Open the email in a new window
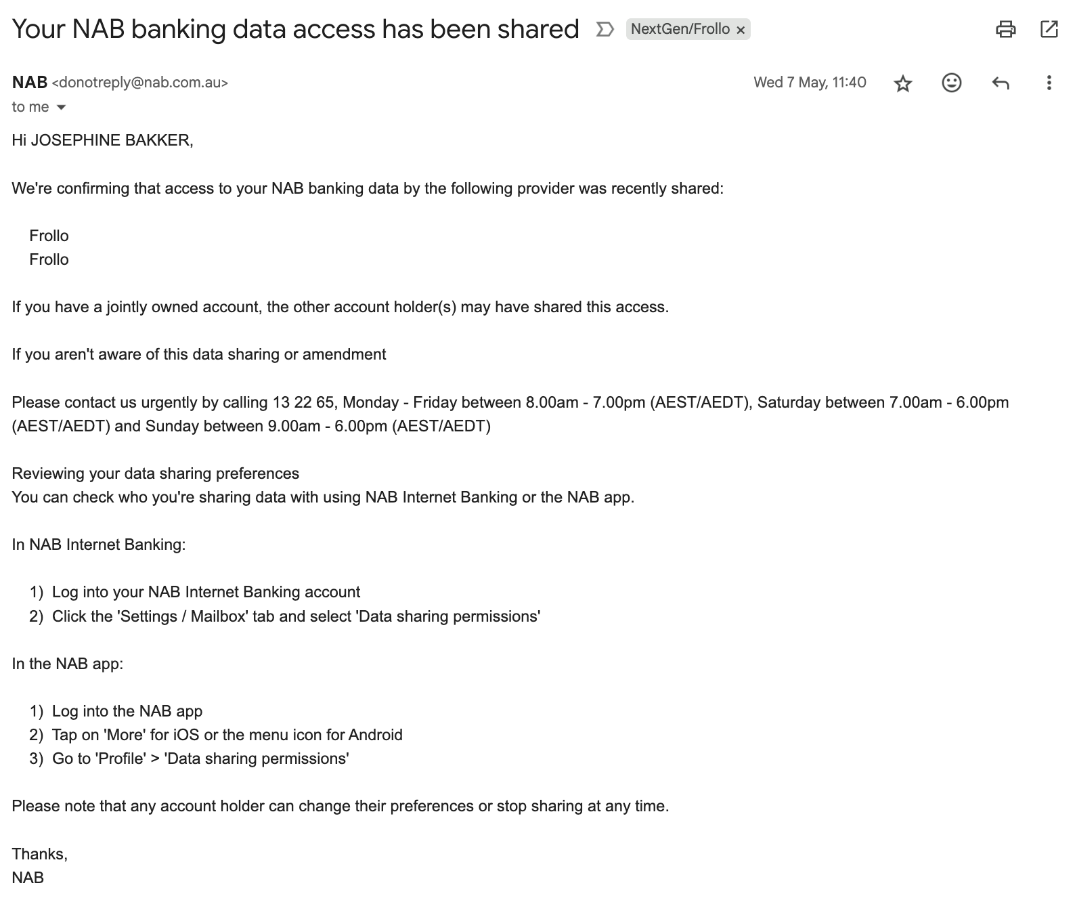The height and width of the screenshot is (898, 1075). tap(1049, 29)
